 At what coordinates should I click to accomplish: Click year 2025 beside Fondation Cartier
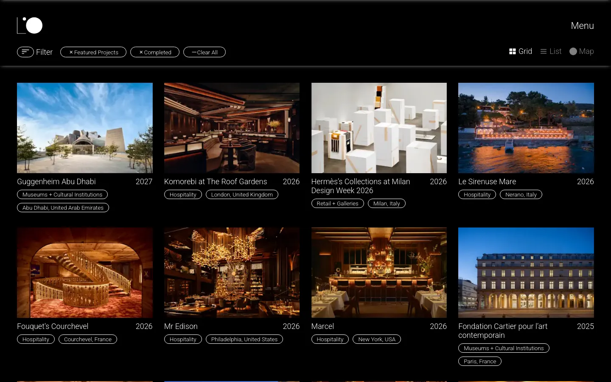click(586, 326)
